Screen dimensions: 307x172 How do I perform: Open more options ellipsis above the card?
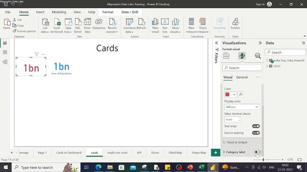pyautogui.click(x=43, y=54)
